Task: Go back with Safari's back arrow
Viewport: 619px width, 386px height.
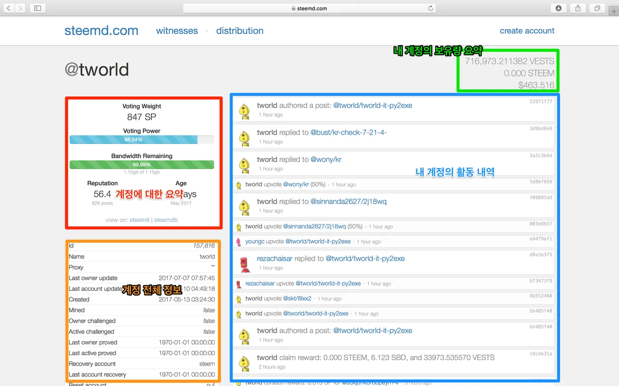Action: [x=9, y=8]
